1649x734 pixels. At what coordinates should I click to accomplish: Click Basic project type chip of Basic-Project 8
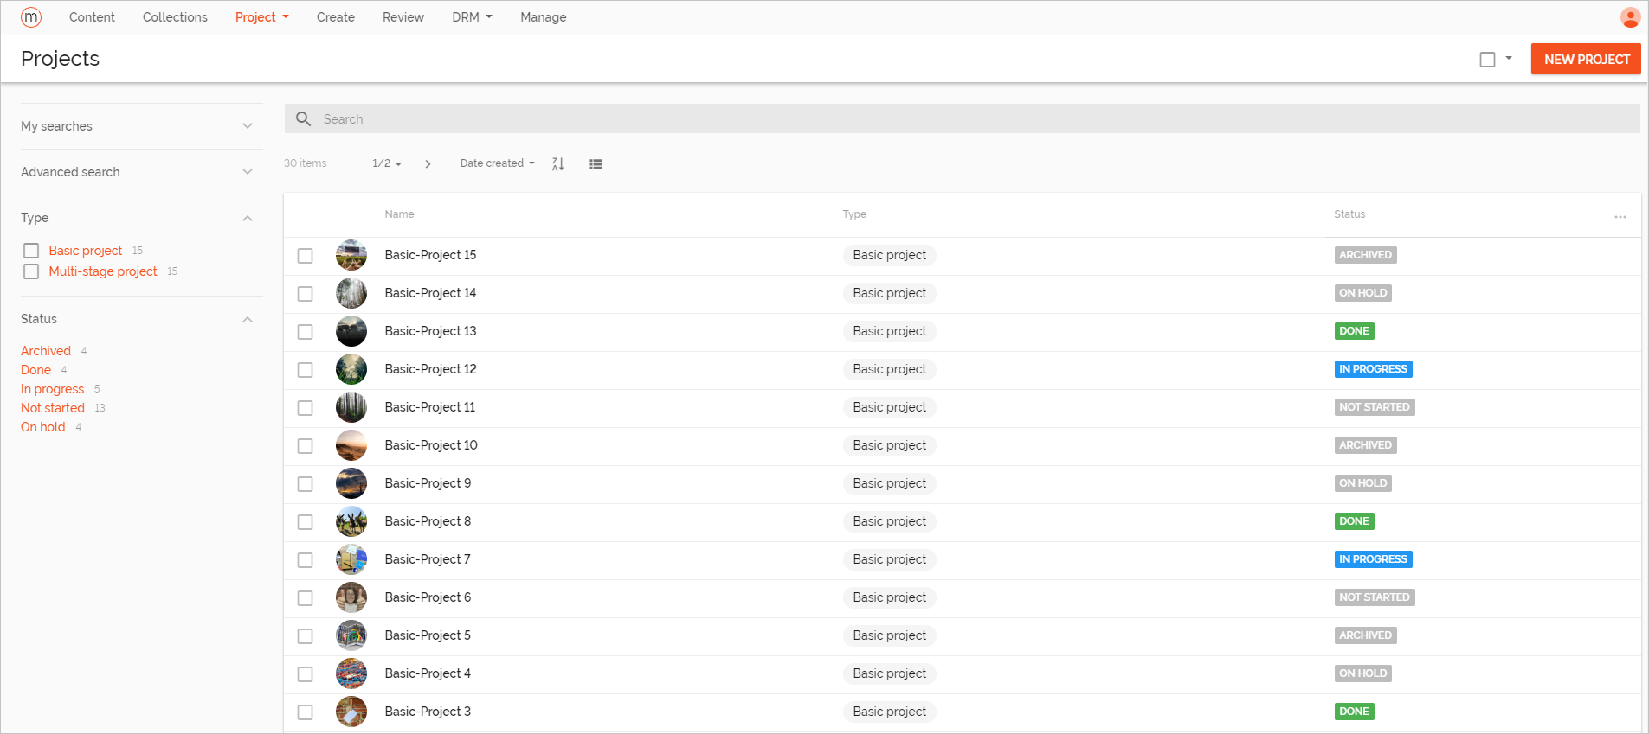point(889,521)
